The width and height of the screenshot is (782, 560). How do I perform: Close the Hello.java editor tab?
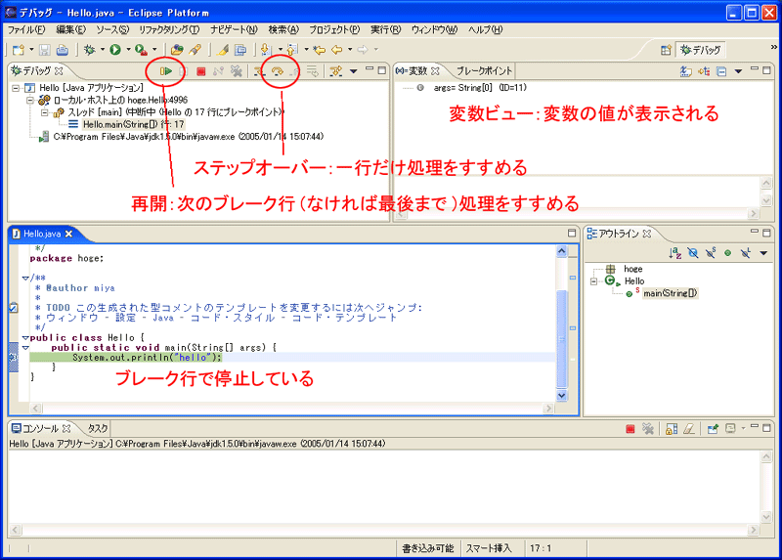(68, 234)
